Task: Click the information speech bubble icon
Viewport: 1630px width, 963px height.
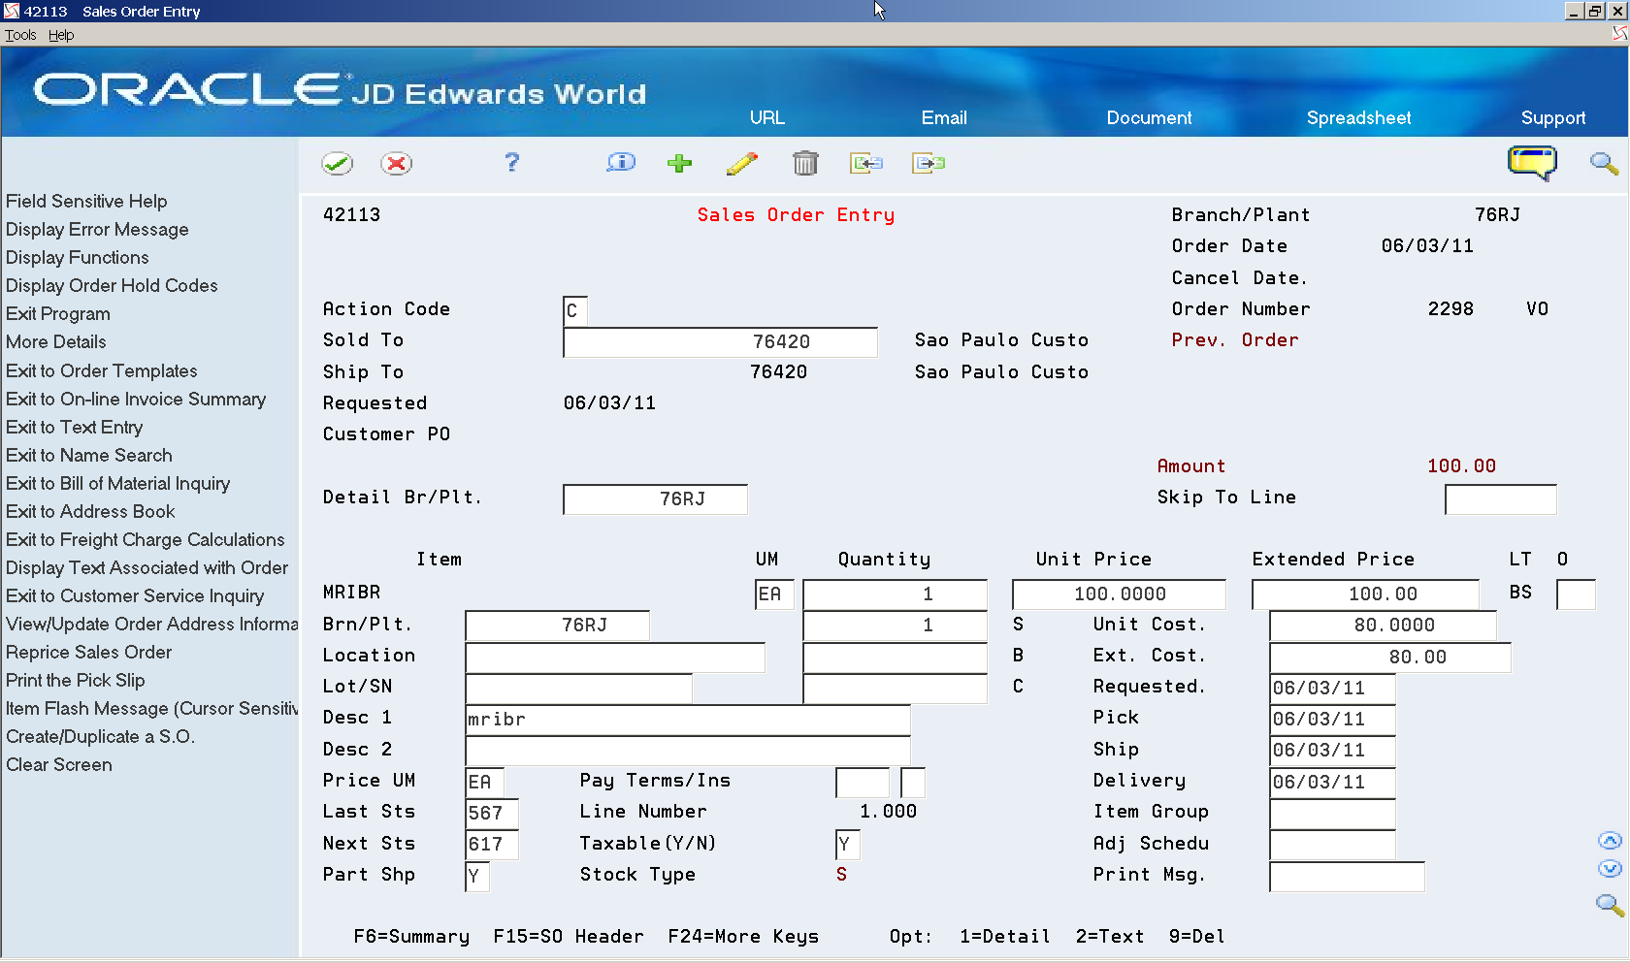Action: (621, 162)
